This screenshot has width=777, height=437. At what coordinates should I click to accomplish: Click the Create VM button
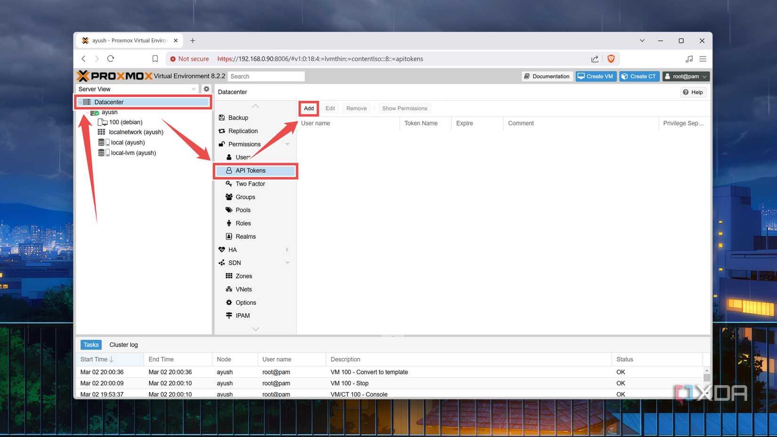click(x=596, y=76)
